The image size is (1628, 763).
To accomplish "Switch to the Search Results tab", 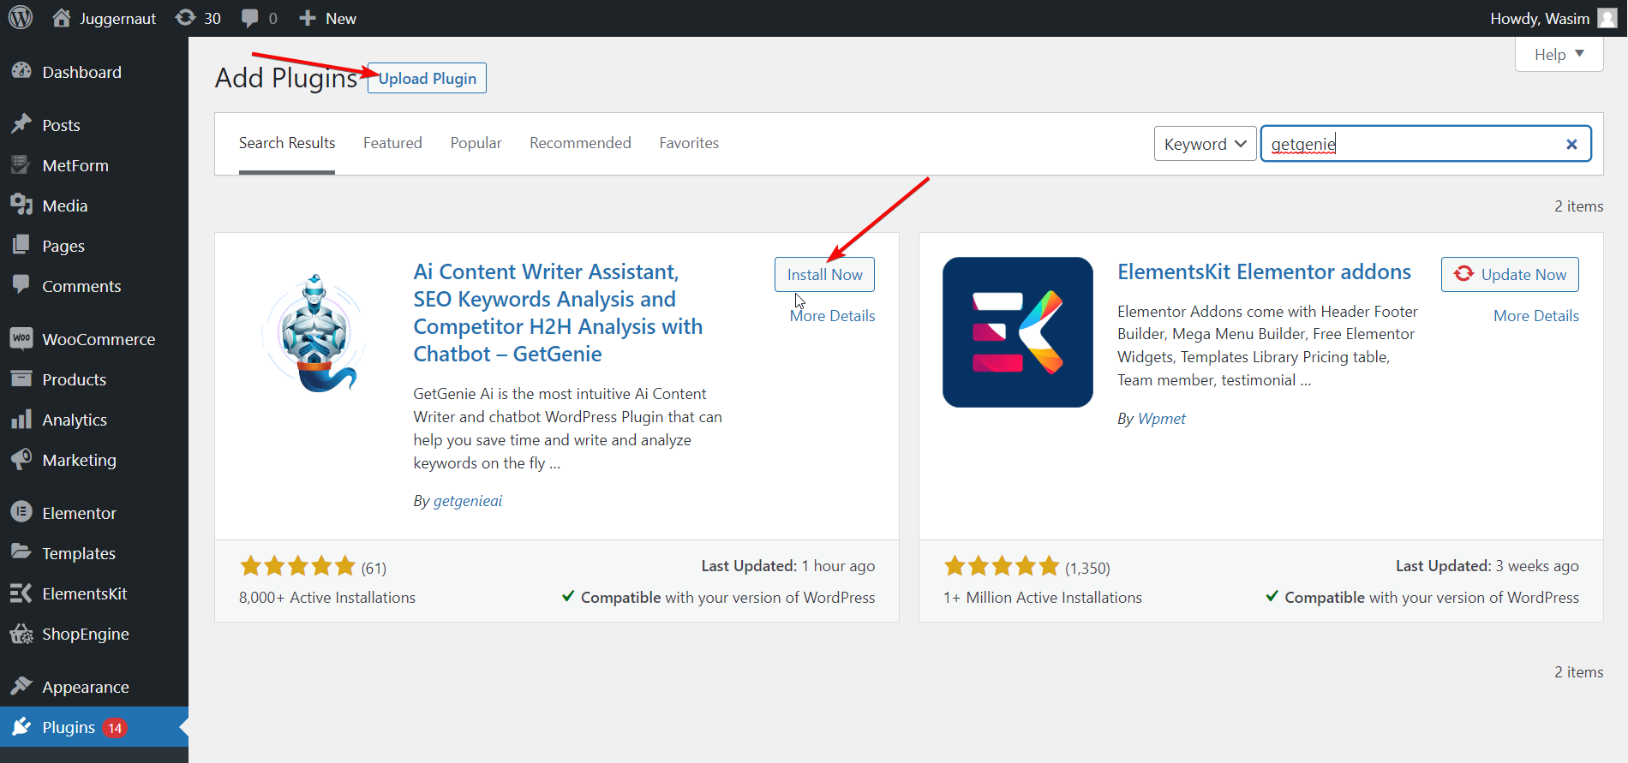I will pos(287,143).
